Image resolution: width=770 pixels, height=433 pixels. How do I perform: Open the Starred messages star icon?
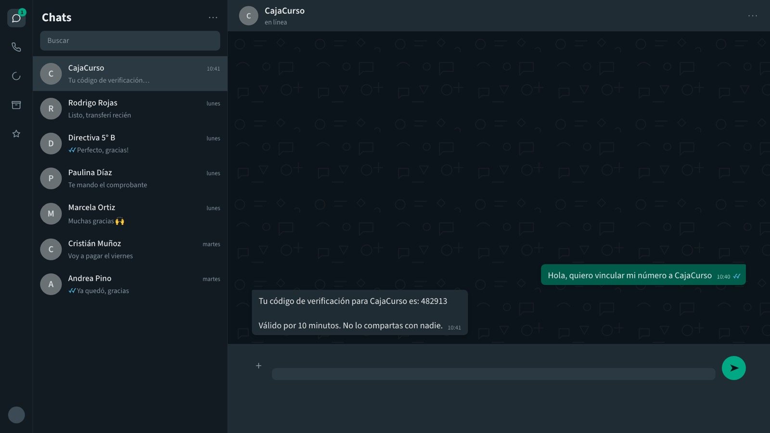16,134
